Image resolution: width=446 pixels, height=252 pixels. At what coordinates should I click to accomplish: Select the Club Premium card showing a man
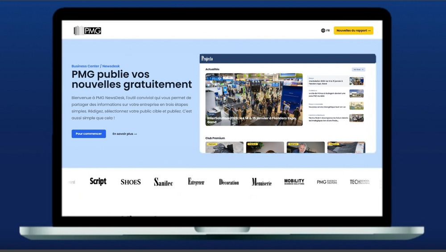[x=306, y=147]
